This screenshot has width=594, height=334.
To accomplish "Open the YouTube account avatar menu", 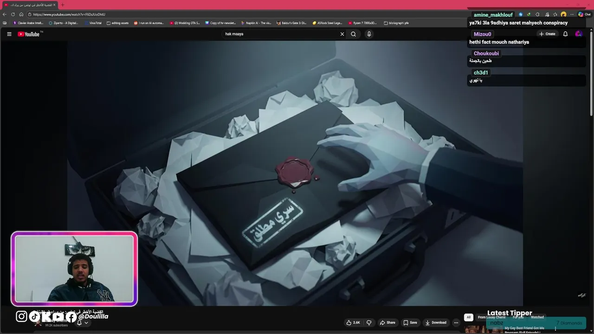I will pyautogui.click(x=578, y=34).
